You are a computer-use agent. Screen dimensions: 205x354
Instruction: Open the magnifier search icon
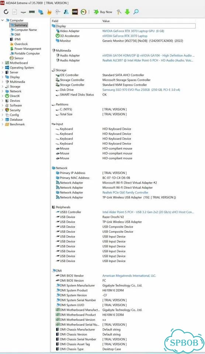[x=136, y=12]
